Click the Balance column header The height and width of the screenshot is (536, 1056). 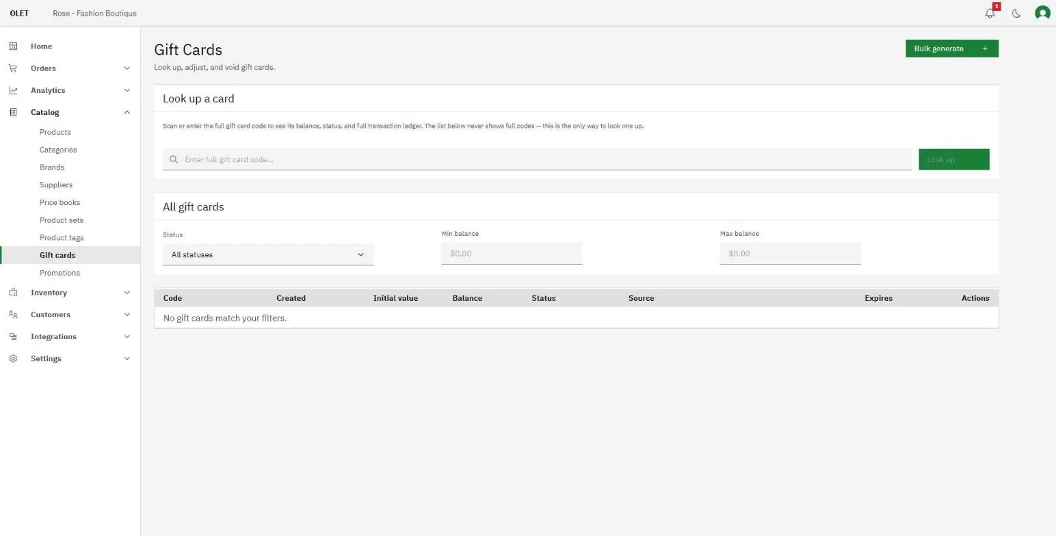pyautogui.click(x=467, y=298)
